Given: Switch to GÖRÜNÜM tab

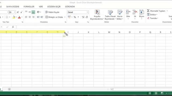Looking at the screenshot, I should (70, 7).
